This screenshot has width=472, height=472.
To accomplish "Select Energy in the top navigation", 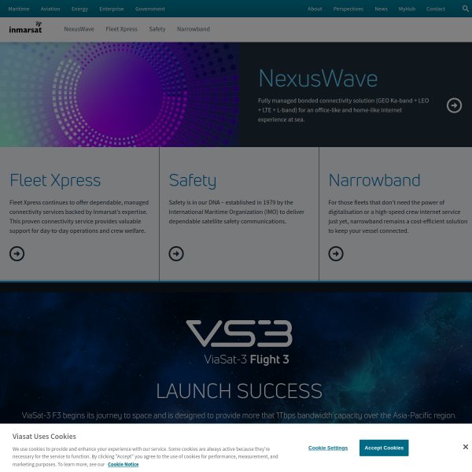I will (79, 9).
